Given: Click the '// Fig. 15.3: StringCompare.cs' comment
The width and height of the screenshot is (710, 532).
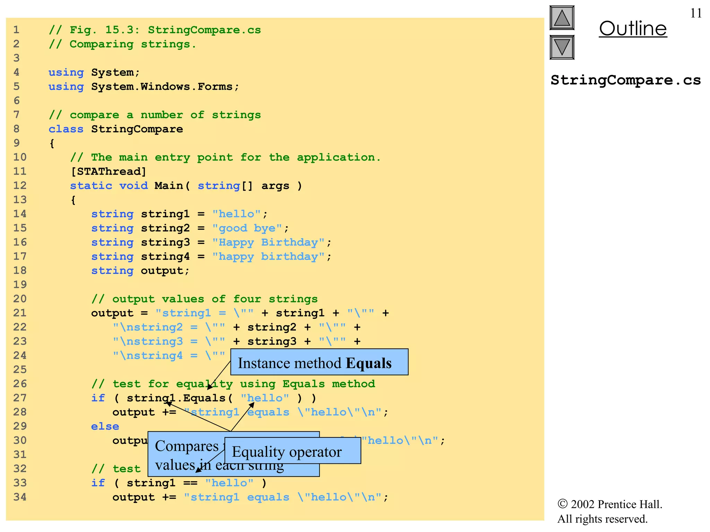Looking at the screenshot, I should pyautogui.click(x=155, y=30).
